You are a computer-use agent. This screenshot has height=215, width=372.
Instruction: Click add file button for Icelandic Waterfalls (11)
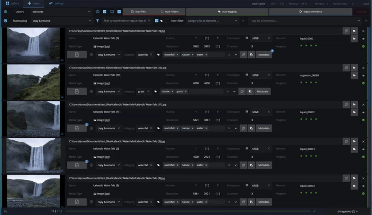(77, 128)
